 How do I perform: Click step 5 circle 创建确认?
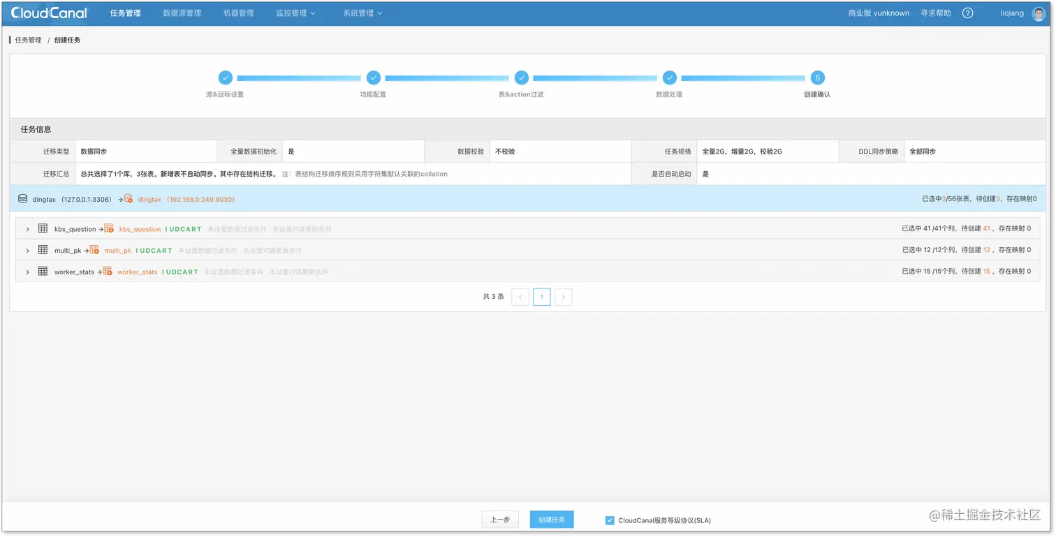pyautogui.click(x=817, y=78)
